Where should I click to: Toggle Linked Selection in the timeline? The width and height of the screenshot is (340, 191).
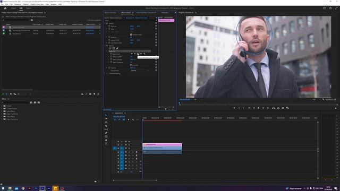tap(124, 119)
